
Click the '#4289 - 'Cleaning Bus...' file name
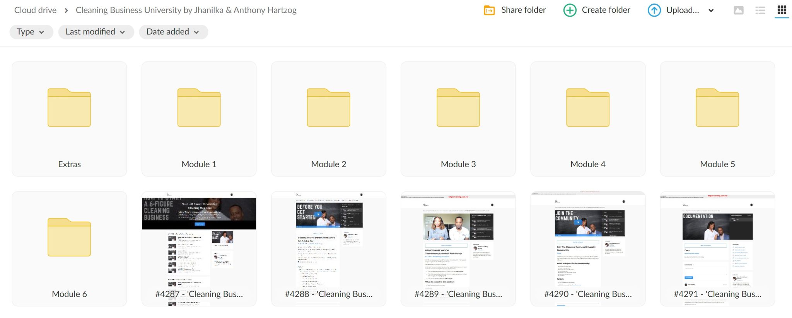(x=458, y=294)
